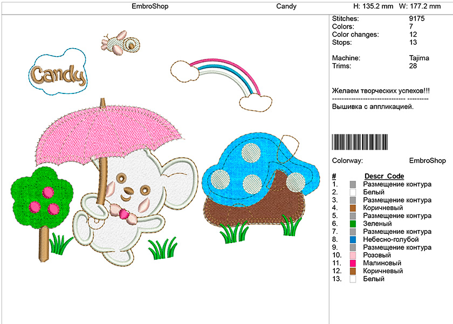Click the Descr_Code column header
Screen dimensions: 453x324
tap(384, 177)
